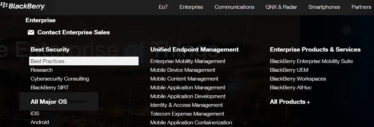Choose iOS under All Major OS
374x127 pixels.
click(x=35, y=114)
